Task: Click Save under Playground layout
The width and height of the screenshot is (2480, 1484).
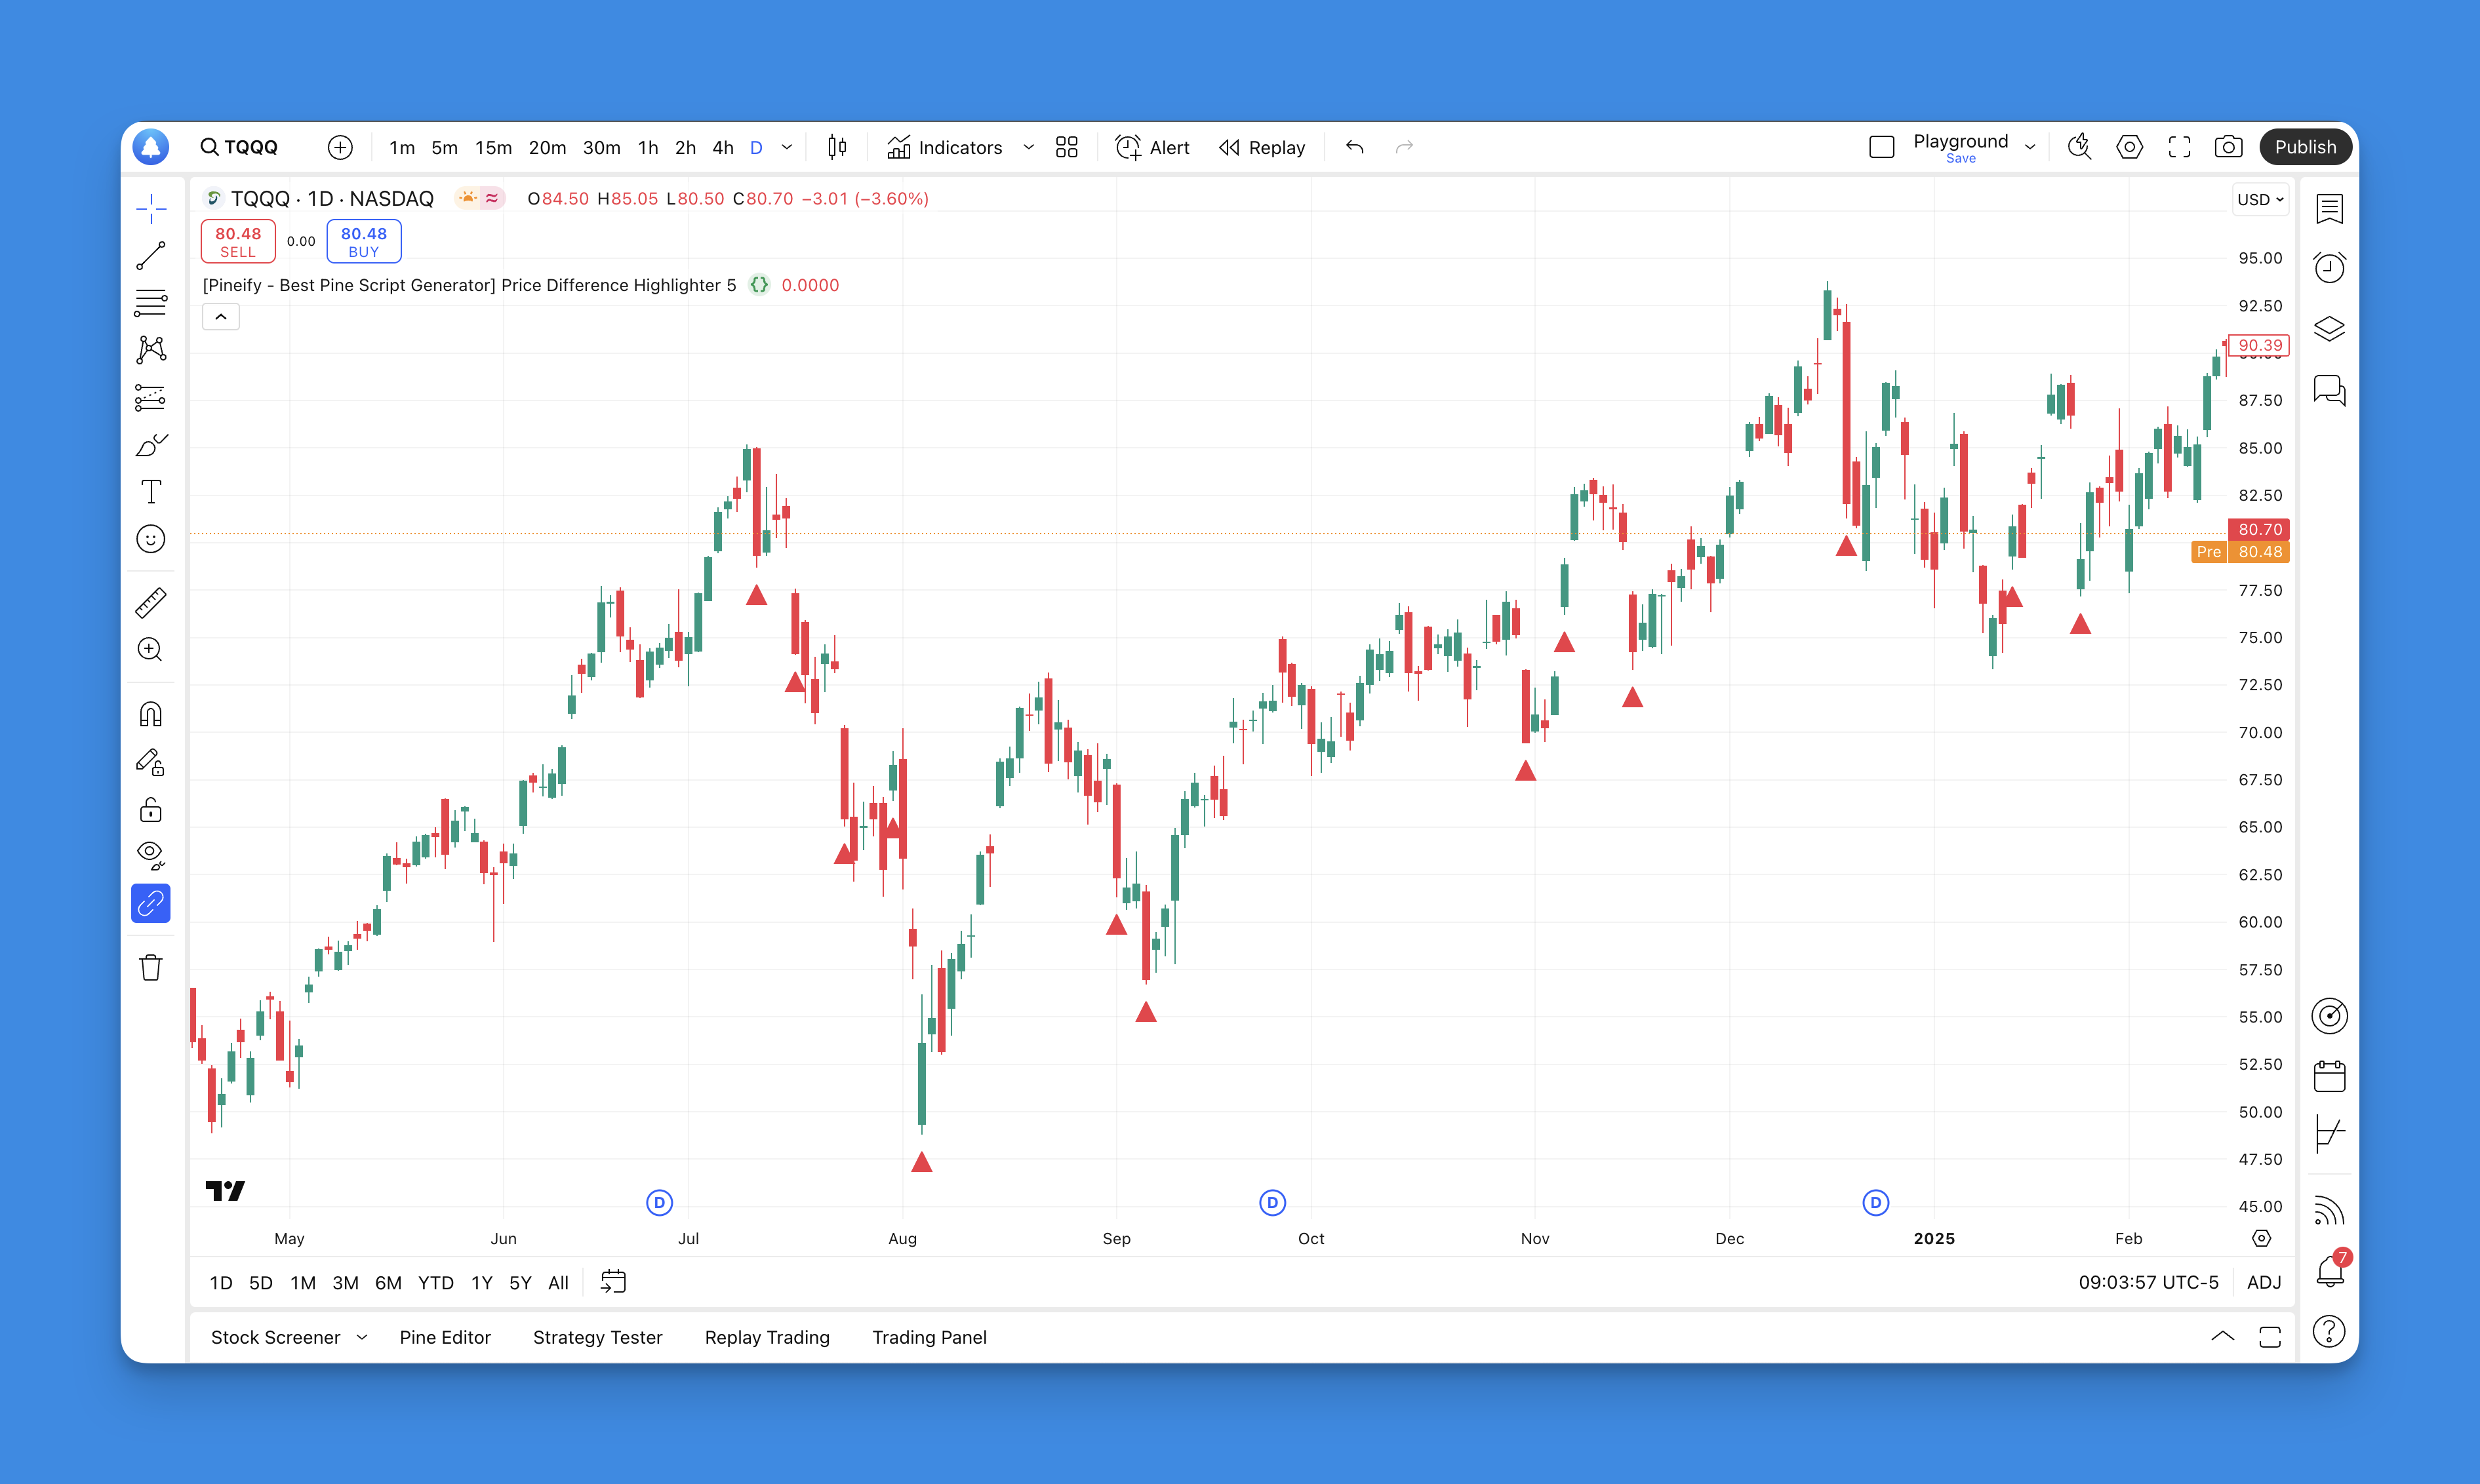Action: pos(1961,158)
